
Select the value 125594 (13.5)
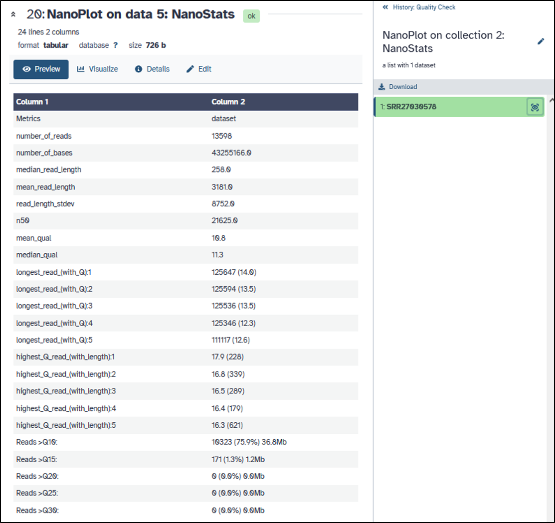[233, 289]
